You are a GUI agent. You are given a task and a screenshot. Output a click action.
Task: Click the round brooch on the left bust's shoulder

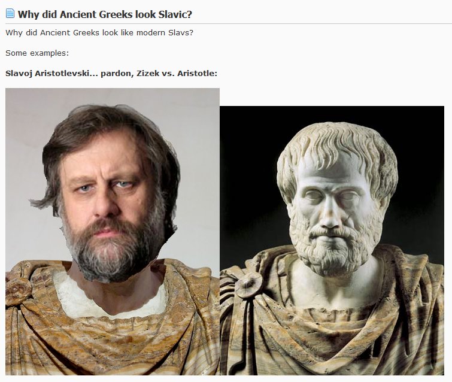pos(17,291)
